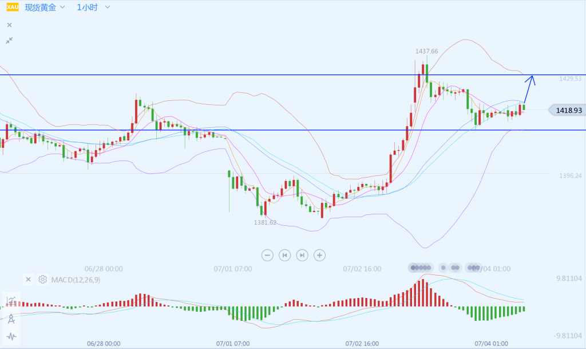Expand the 1小时 timeframe dropdown
The width and height of the screenshot is (586, 349).
coord(93,7)
